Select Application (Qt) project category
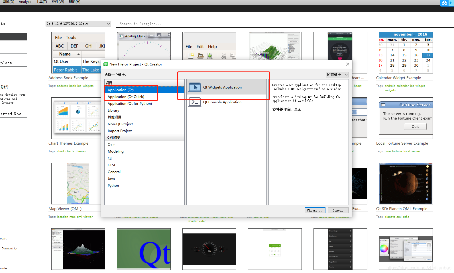 144,90
